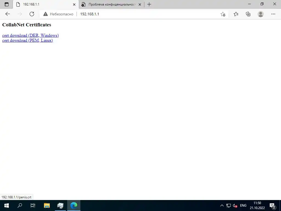
Task: Open network status tray icon
Action: coord(229,206)
